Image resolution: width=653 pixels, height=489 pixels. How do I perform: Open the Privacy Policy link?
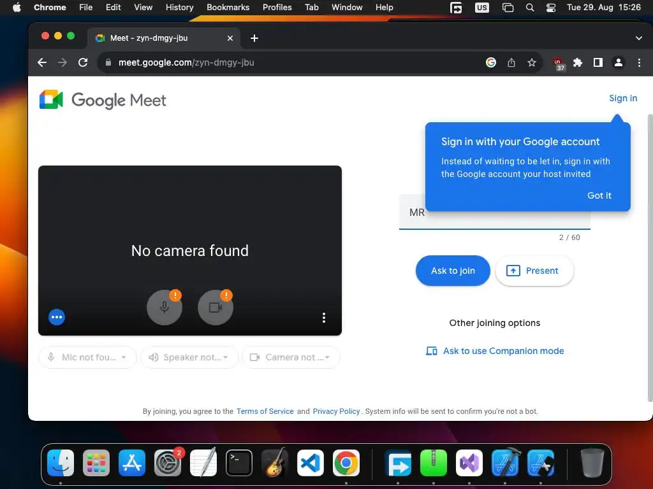(336, 411)
